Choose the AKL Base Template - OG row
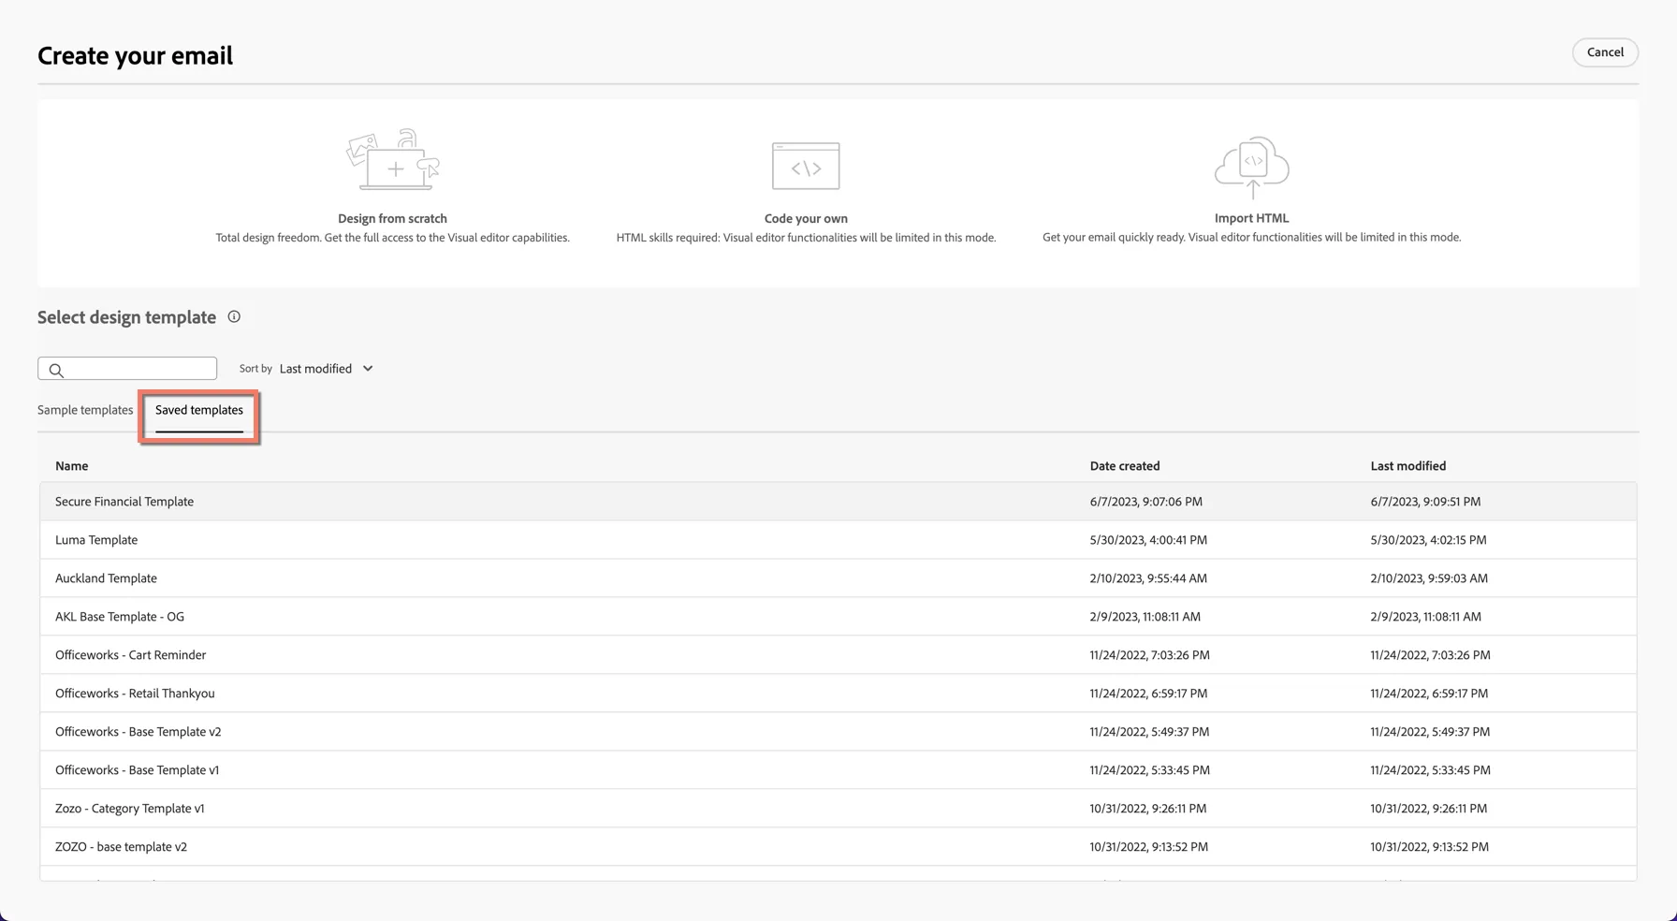1677x921 pixels. pyautogui.click(x=838, y=617)
